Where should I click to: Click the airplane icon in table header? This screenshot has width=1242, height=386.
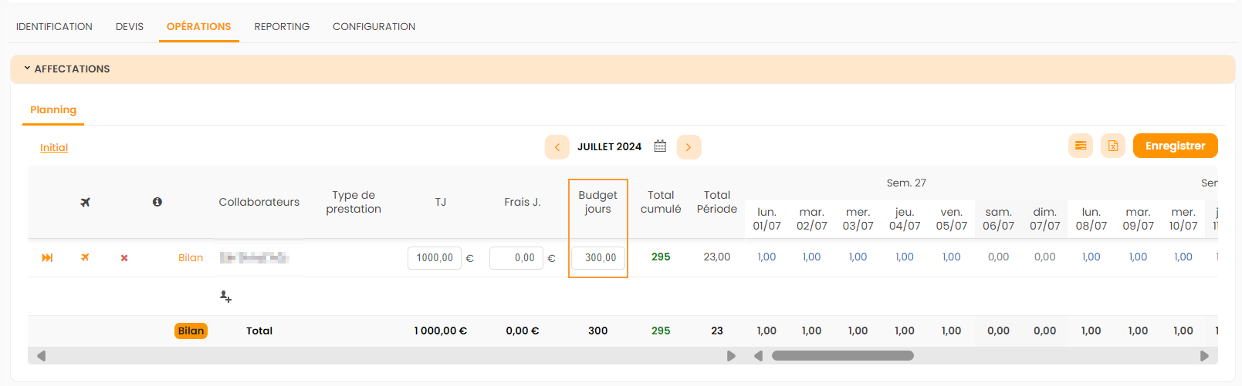pyautogui.click(x=85, y=202)
